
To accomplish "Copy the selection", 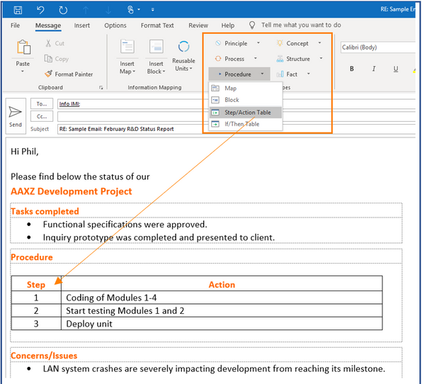I will coord(57,59).
